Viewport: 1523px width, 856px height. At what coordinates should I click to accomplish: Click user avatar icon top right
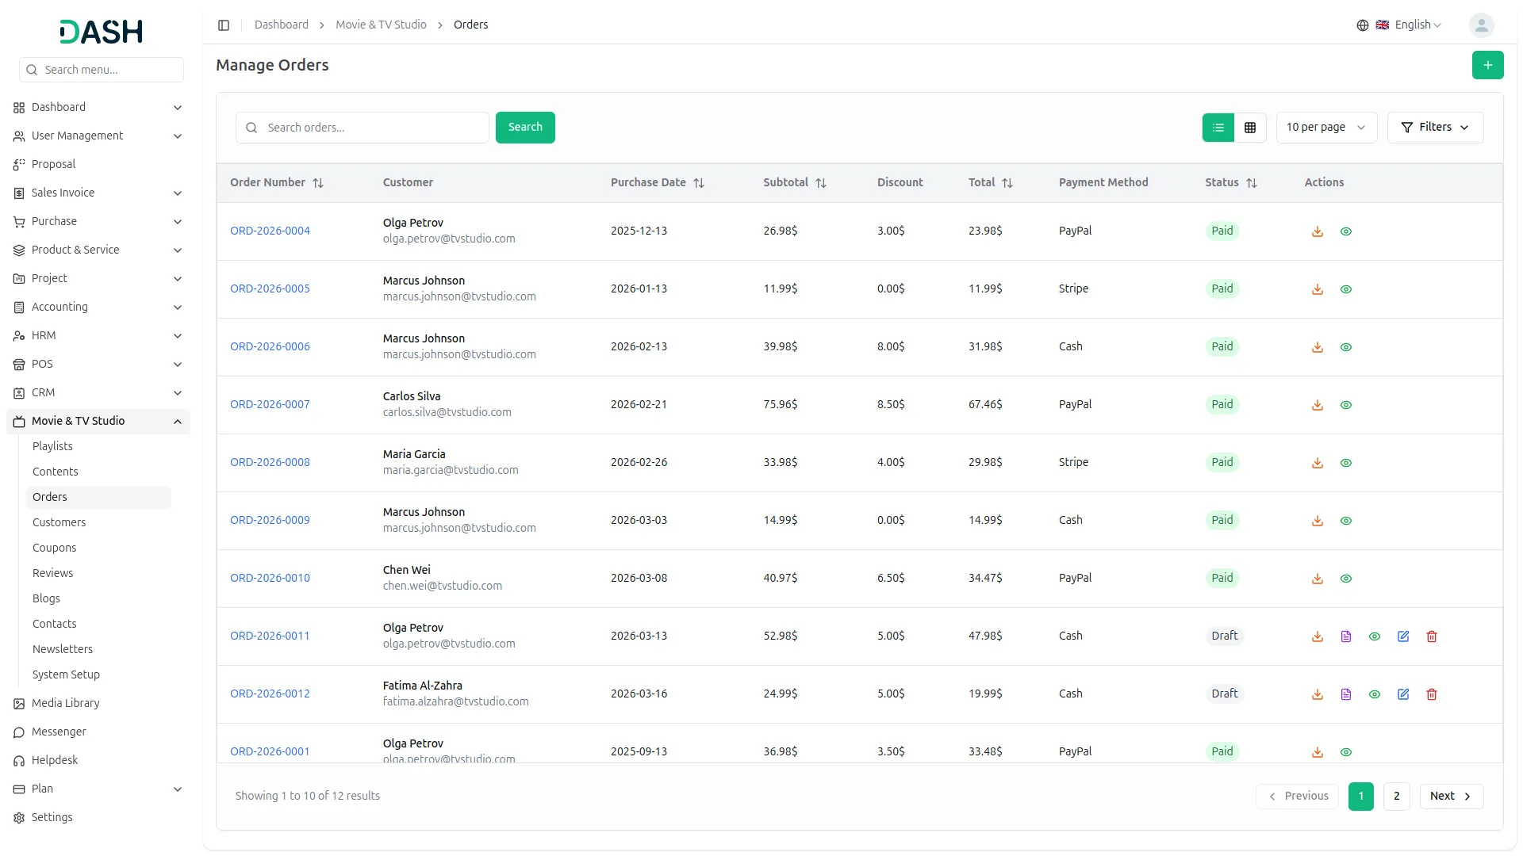[1481, 25]
